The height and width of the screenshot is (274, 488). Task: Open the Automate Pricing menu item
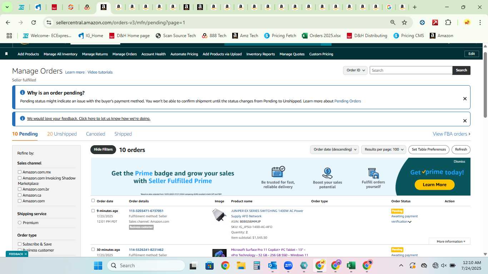click(184, 54)
